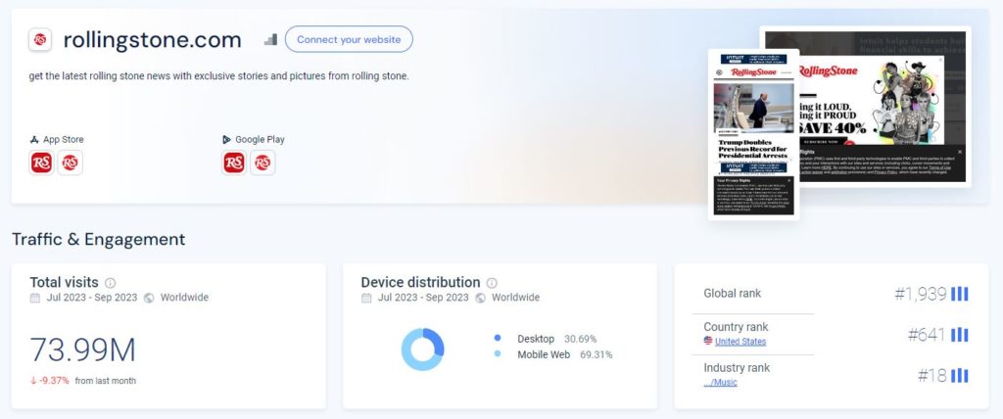Image resolution: width=1003 pixels, height=419 pixels.
Task: Open the second Google Play Rolling Stone app icon
Action: tap(263, 163)
